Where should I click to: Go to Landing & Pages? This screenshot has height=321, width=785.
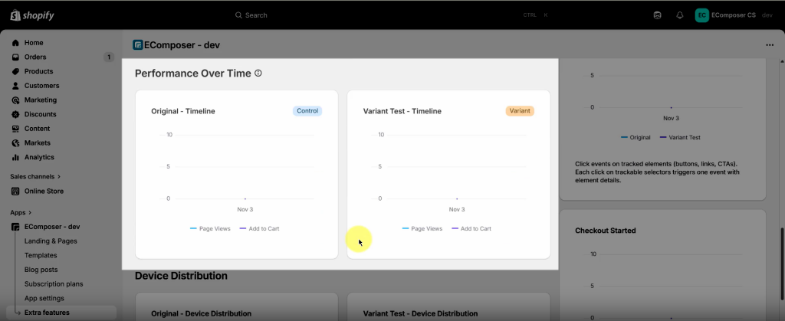[51, 241]
